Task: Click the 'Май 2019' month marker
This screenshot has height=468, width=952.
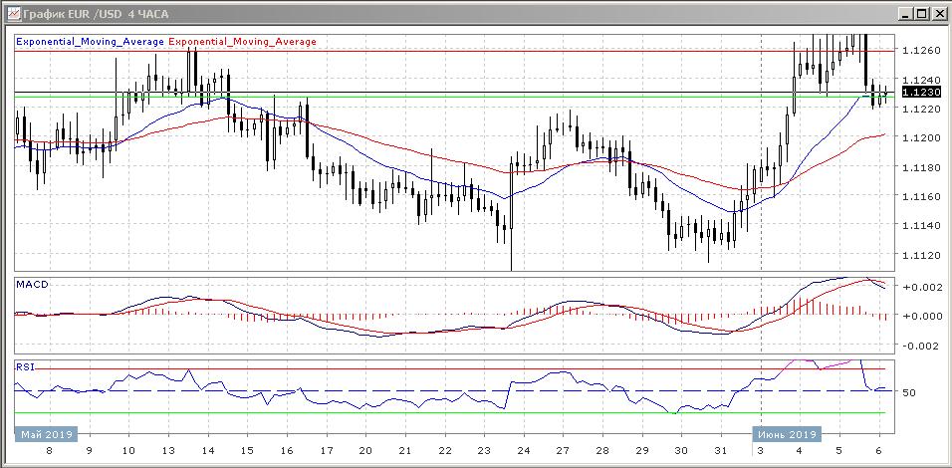Action: 44,435
